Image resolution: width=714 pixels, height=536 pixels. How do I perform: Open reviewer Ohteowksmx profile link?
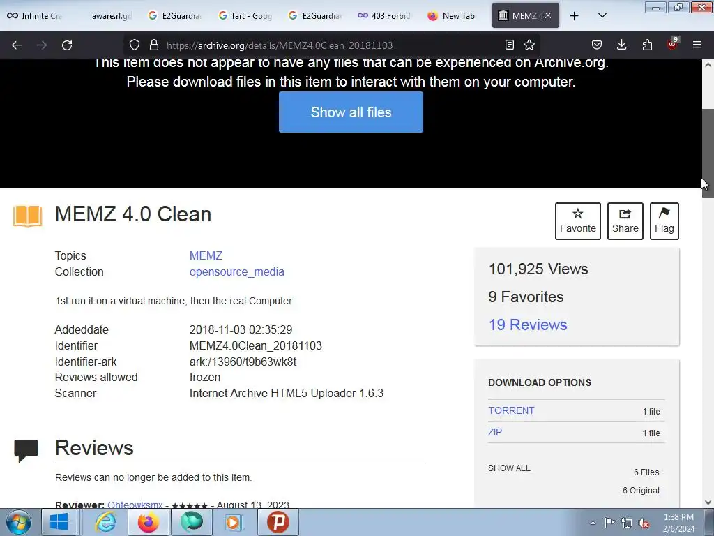(135, 505)
